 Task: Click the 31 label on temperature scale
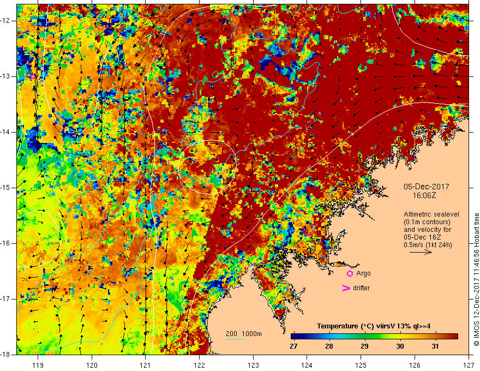[435, 346]
